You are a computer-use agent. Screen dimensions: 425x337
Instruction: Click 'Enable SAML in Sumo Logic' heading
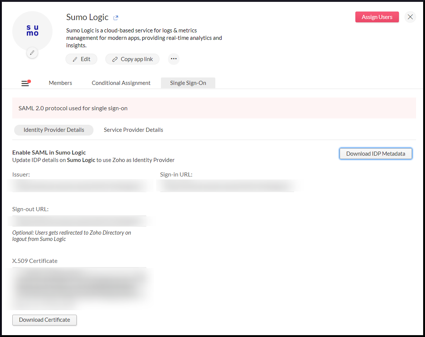click(49, 153)
